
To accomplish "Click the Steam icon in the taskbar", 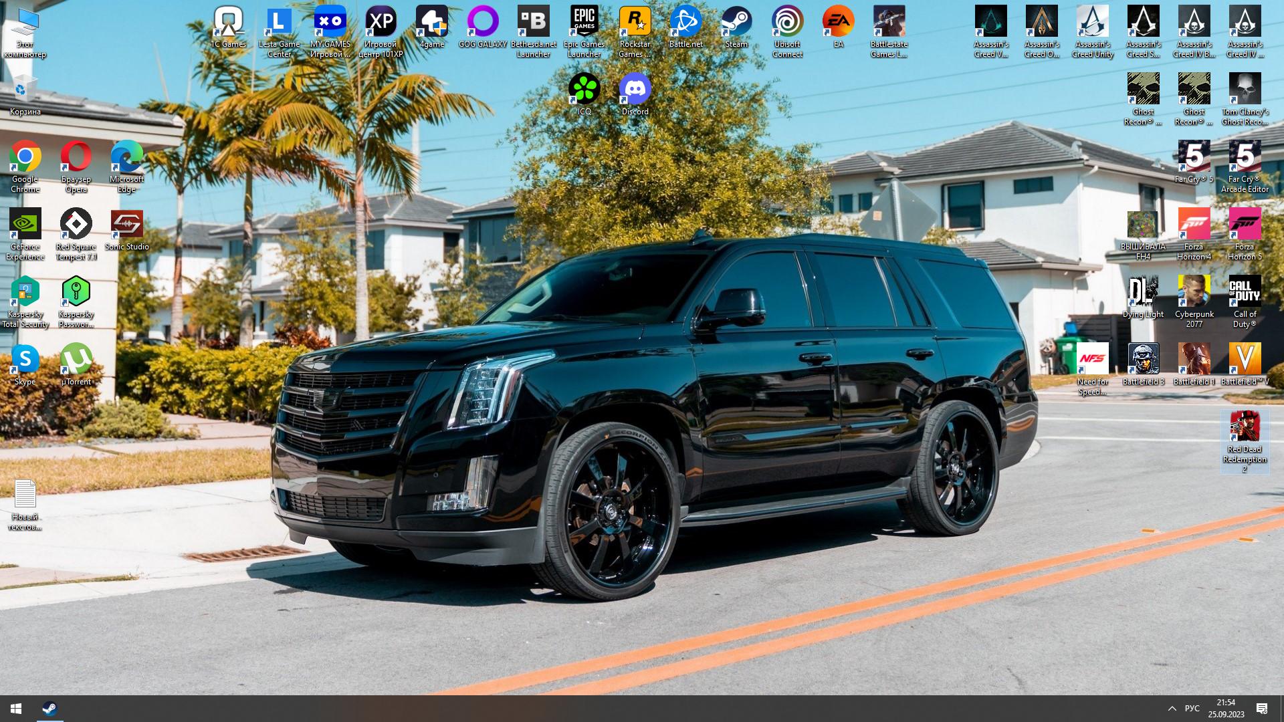I will click(x=49, y=709).
